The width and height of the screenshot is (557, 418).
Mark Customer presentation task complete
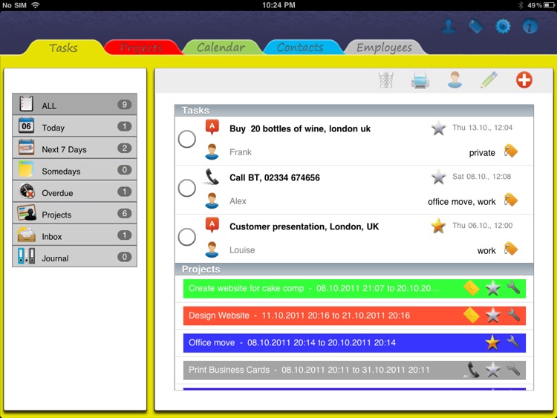coord(187,237)
